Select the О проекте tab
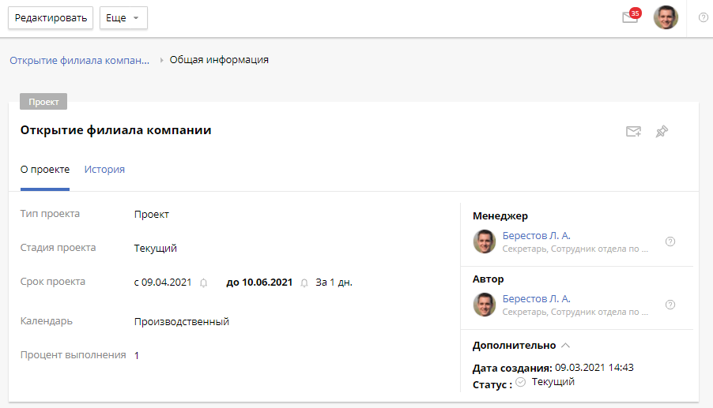Screen dimensions: 713x408 coord(45,169)
